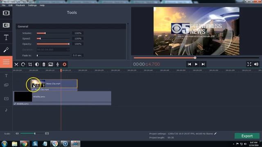Image resolution: width=262 pixels, height=147 pixels.
Task: Open the magic wand effects tab
Action: point(6,50)
